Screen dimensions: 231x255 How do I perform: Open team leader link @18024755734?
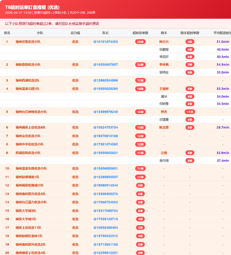pos(105,127)
